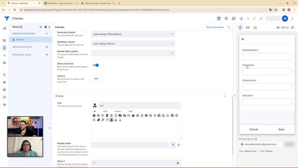Share the app with add-user icon
This screenshot has height=168, width=298.
point(241,19)
